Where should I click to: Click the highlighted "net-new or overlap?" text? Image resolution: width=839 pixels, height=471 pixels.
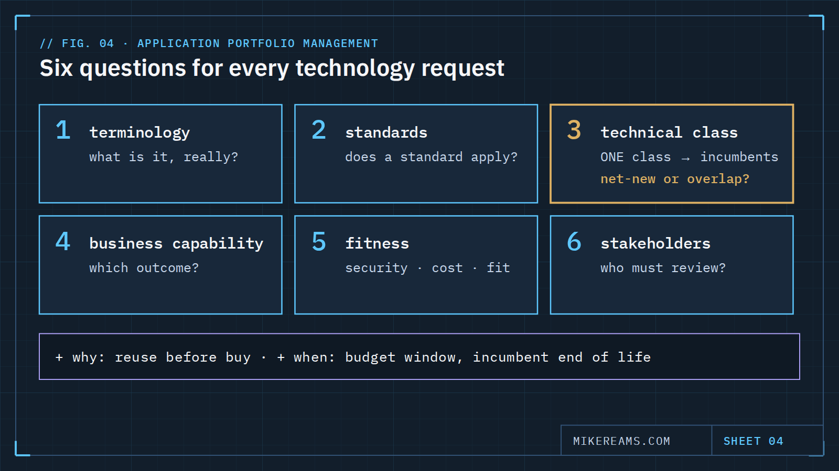tap(675, 179)
